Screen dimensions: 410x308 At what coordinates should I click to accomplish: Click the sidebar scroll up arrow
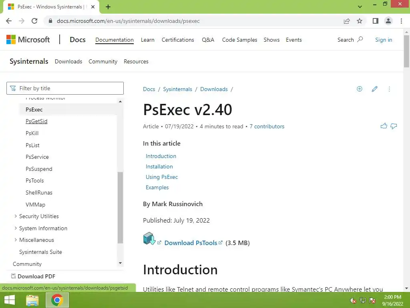tap(120, 101)
